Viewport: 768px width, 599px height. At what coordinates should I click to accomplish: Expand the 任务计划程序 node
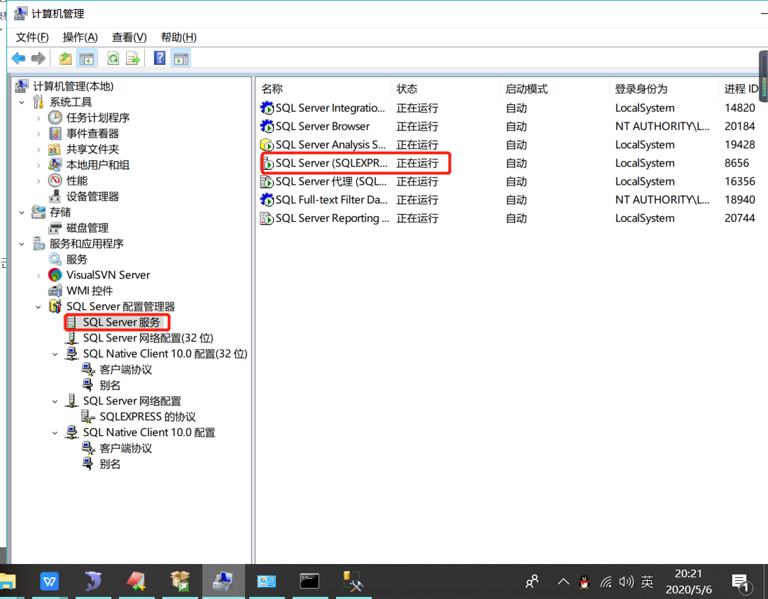click(39, 118)
